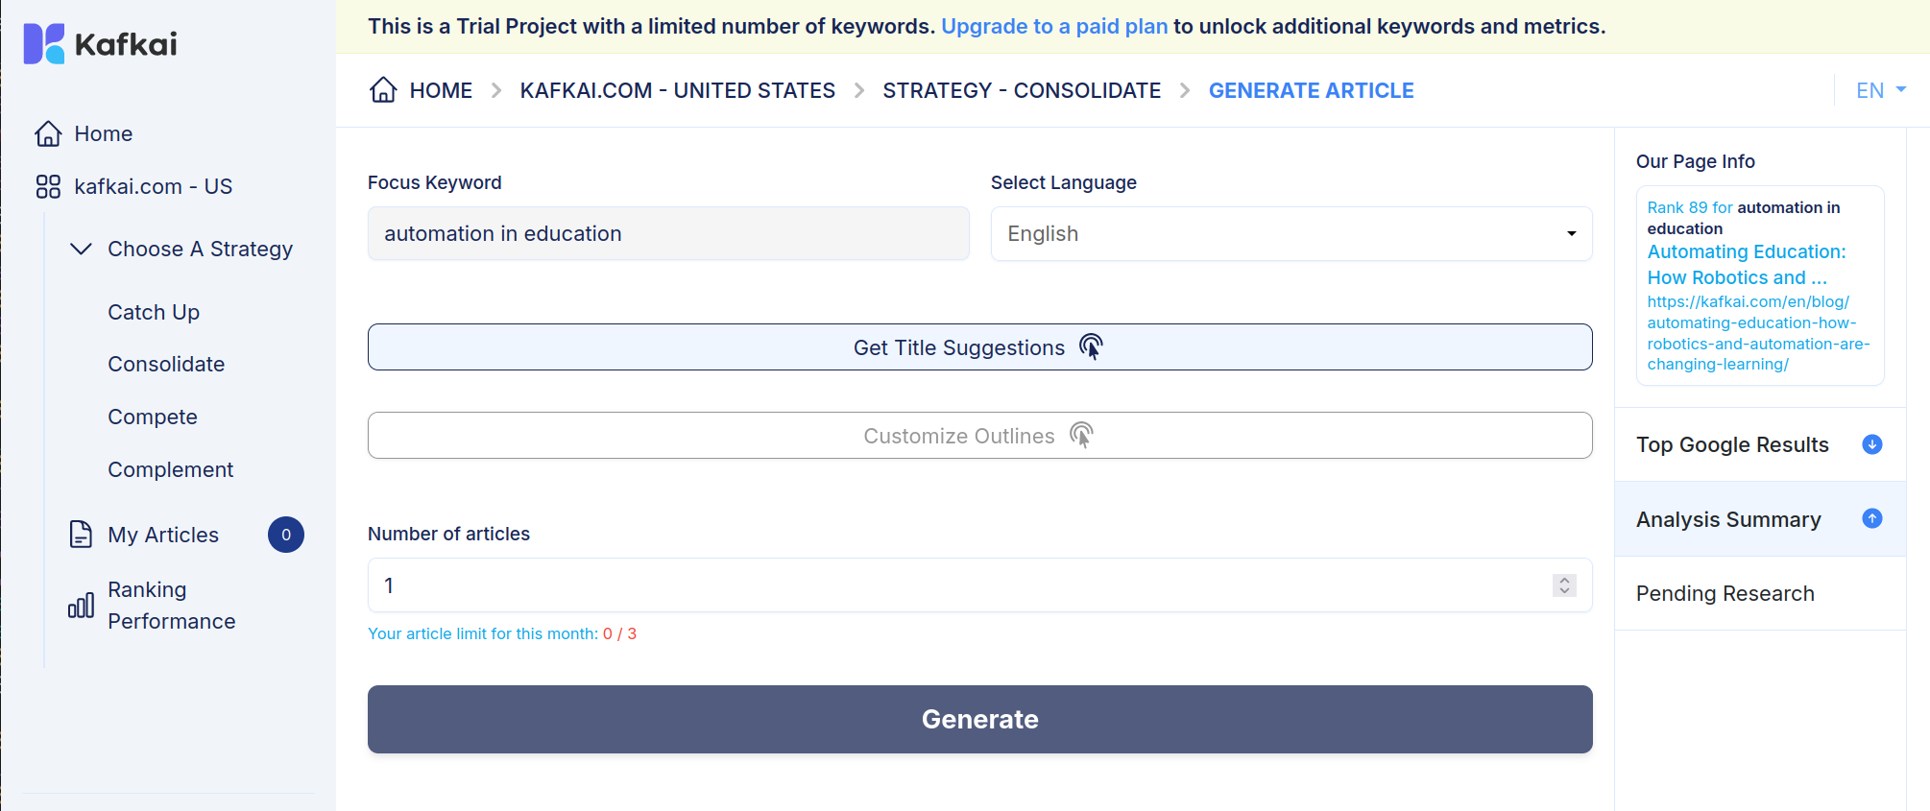Open the Select Language dropdown
This screenshot has height=811, width=1930.
[x=1291, y=233]
